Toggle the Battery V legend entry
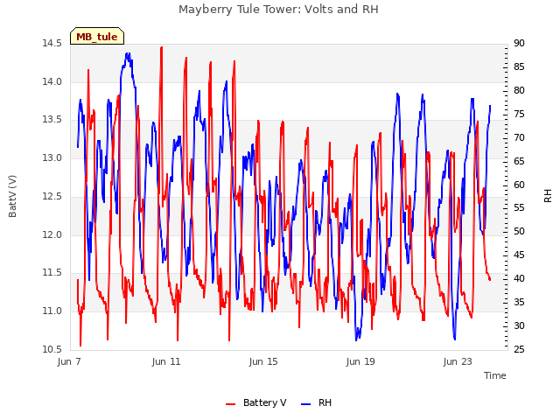 pos(256,402)
